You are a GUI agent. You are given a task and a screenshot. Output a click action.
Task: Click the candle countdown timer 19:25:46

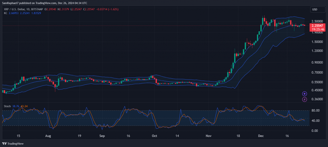tap(317, 29)
